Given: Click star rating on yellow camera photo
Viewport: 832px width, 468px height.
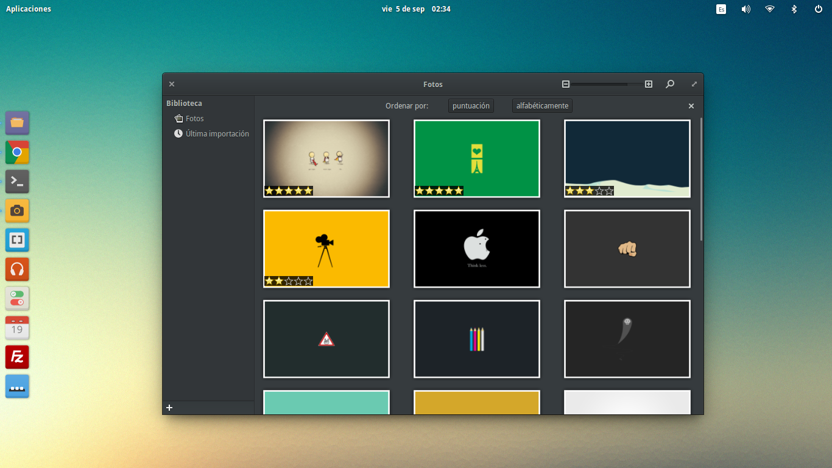Looking at the screenshot, I should pos(289,281).
